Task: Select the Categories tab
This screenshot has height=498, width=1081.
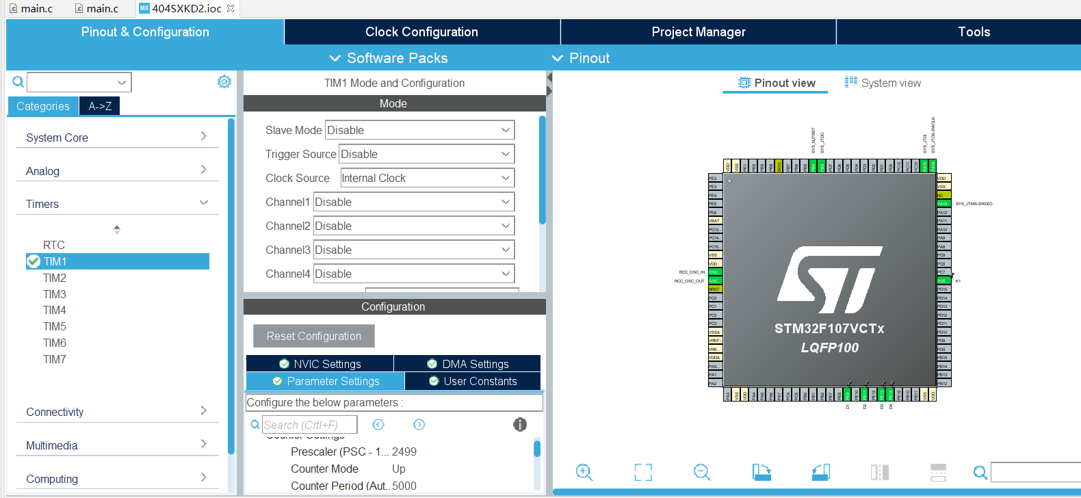Action: pyautogui.click(x=43, y=106)
